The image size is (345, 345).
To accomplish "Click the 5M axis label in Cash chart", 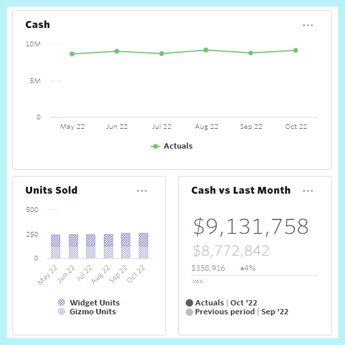I will [35, 81].
